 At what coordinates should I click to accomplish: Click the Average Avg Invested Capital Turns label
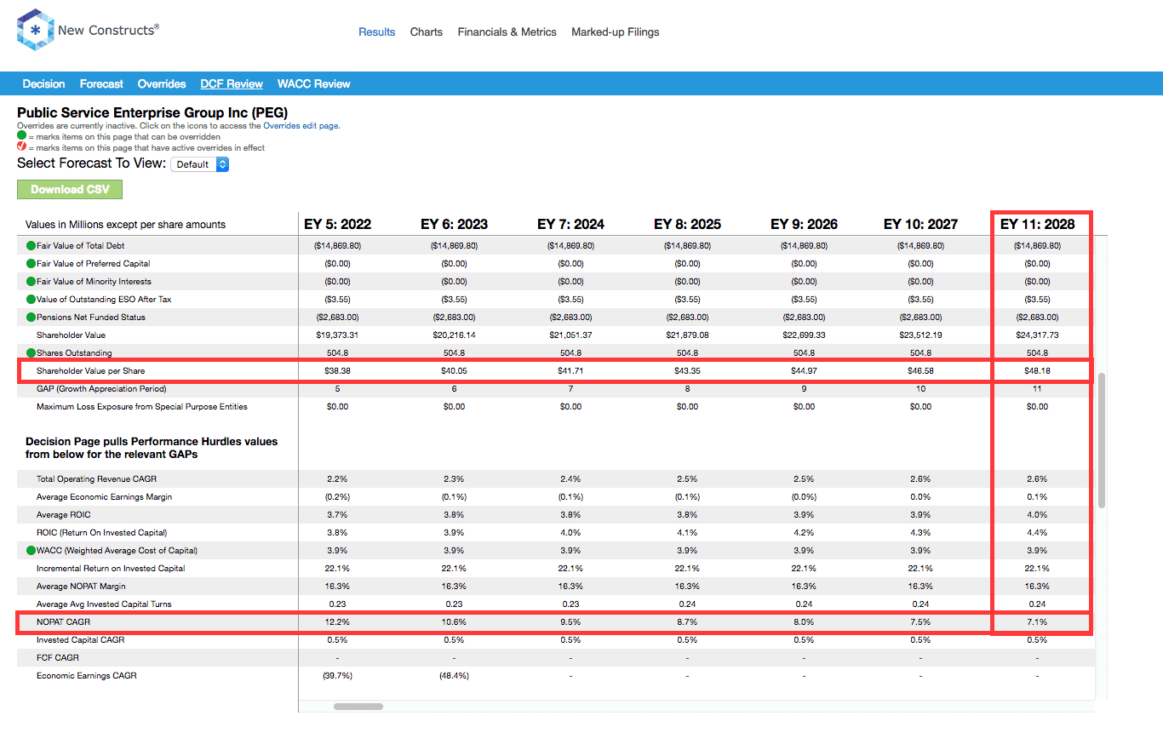click(104, 604)
